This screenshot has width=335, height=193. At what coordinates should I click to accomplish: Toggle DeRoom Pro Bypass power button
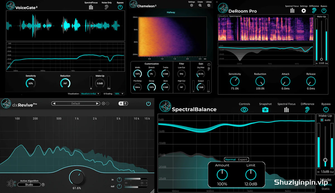324,10
